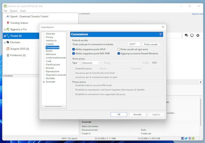Select Coda in settings tree
205x143 pixels.
click(x=48, y=61)
